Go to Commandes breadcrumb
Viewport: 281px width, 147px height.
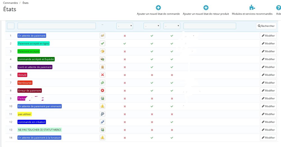click(x=10, y=3)
